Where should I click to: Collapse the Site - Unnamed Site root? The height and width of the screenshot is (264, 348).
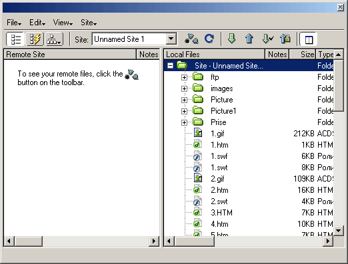click(170, 66)
